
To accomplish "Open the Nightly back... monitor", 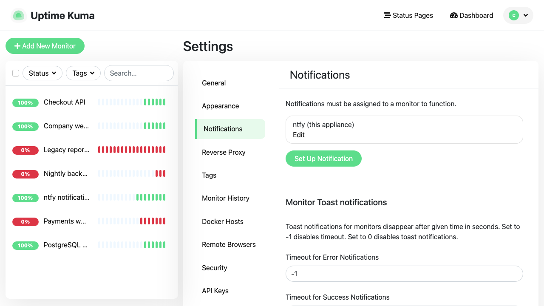I will [x=92, y=173].
